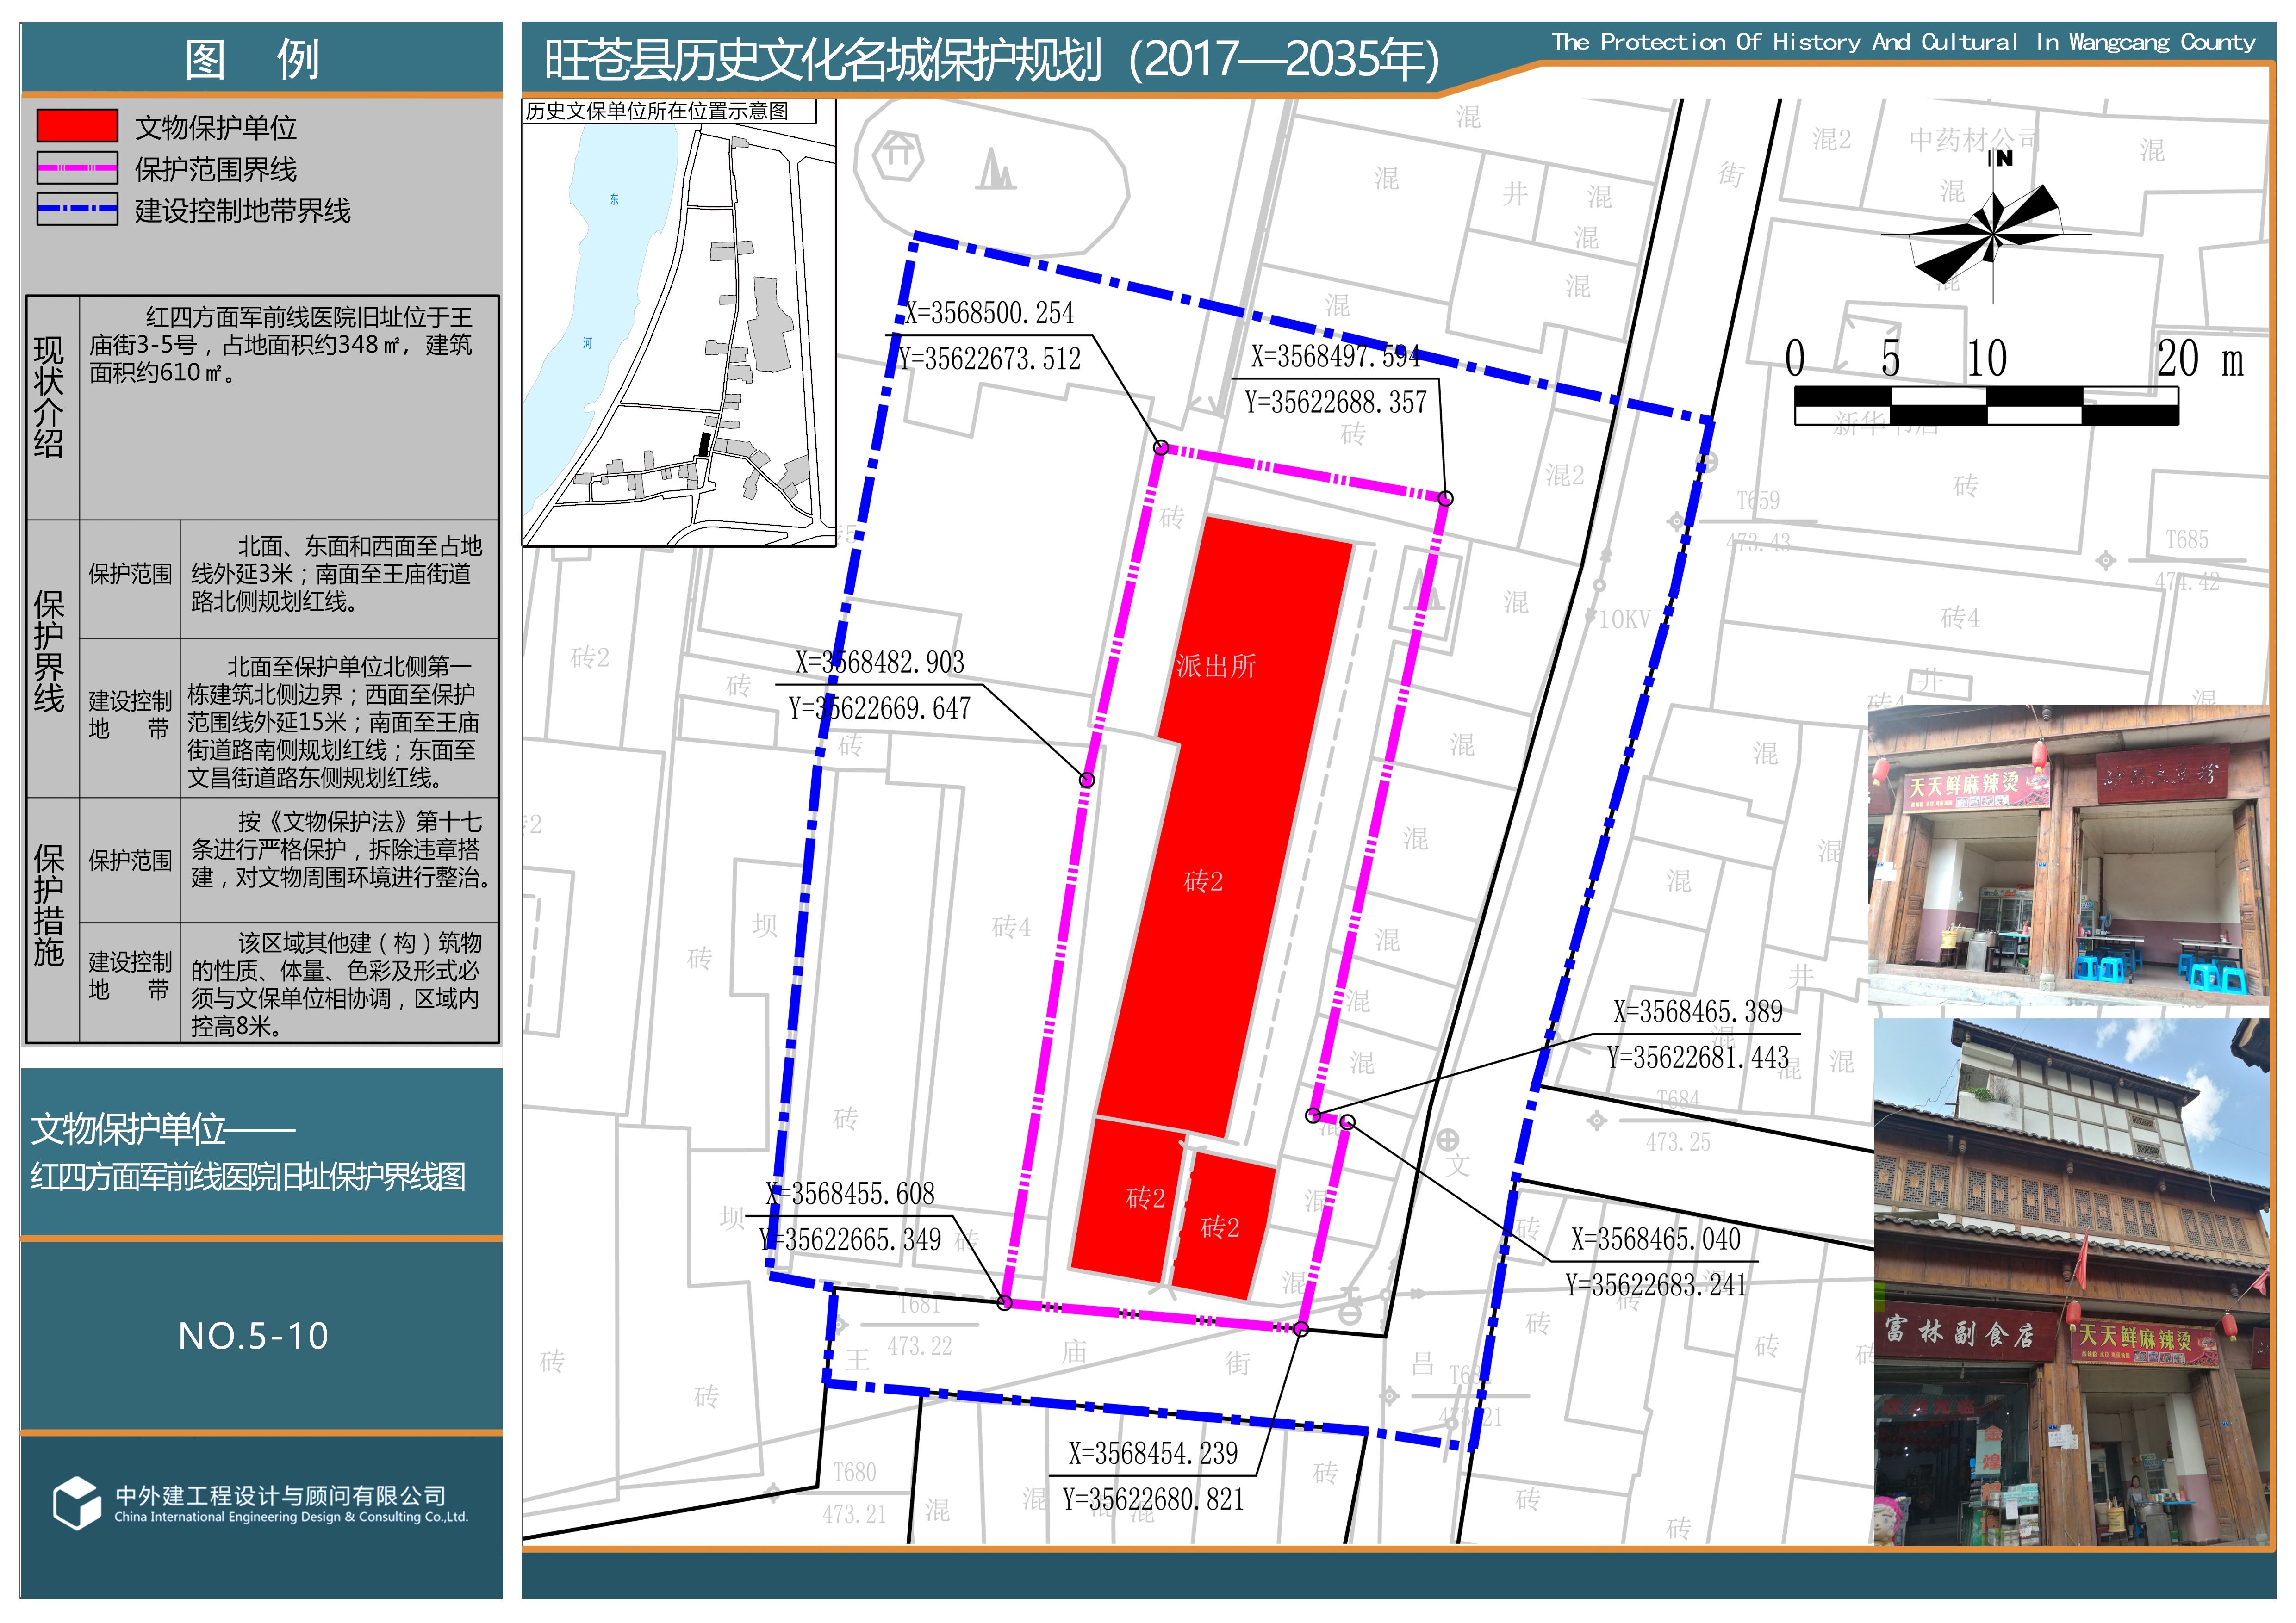Click the 现状介绍 section heading

(x=49, y=397)
